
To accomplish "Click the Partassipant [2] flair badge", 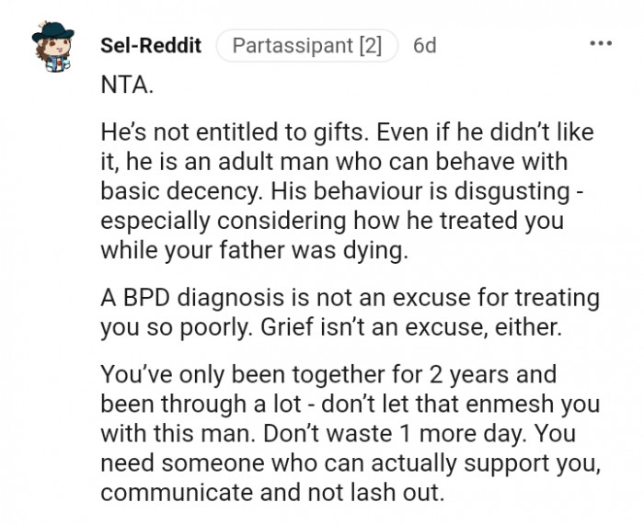I will coord(307,45).
